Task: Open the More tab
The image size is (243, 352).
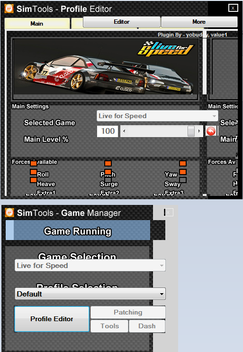Action: pyautogui.click(x=199, y=22)
